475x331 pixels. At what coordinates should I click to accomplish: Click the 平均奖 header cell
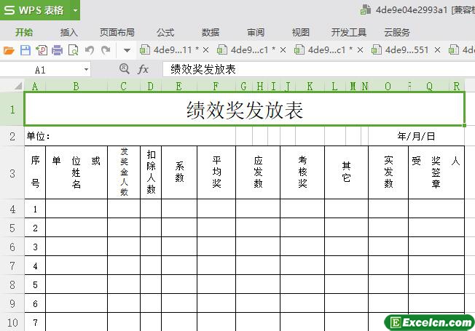click(x=216, y=172)
